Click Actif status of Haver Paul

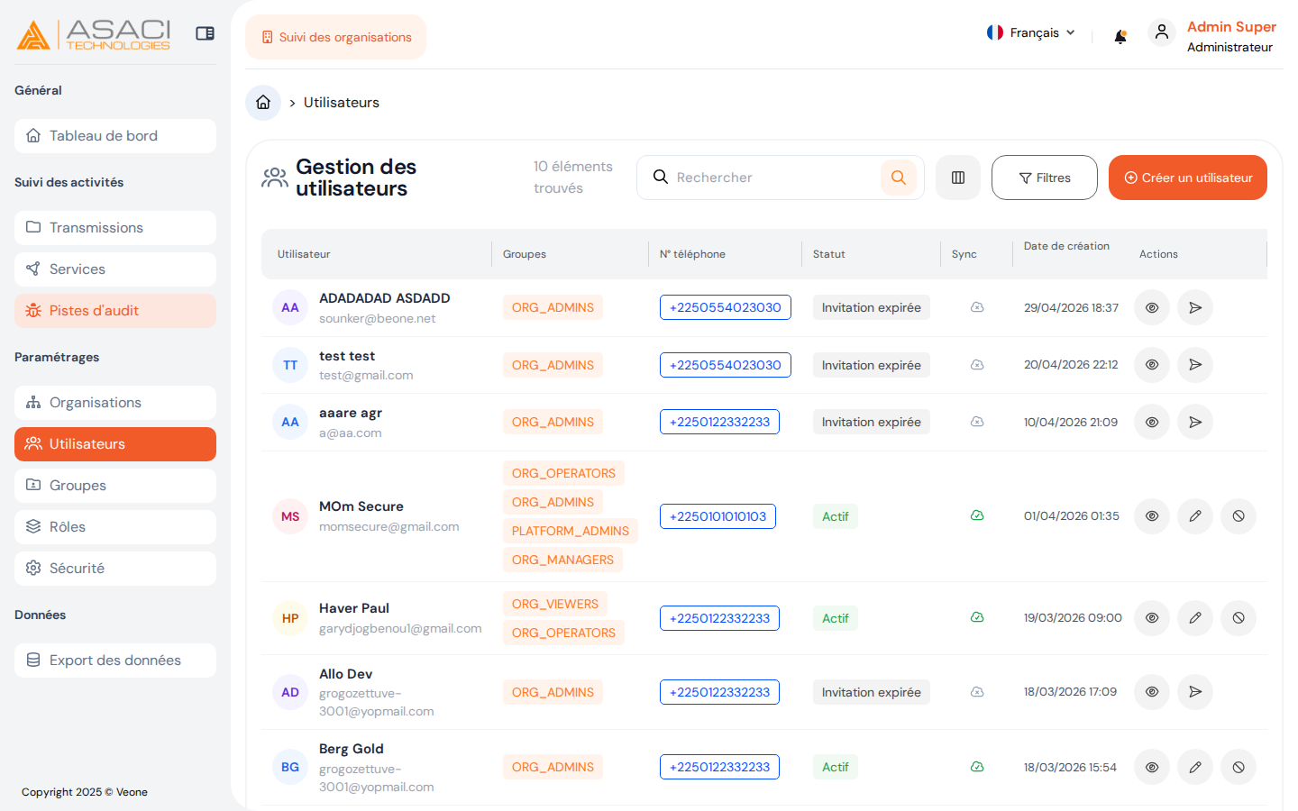pyautogui.click(x=836, y=618)
